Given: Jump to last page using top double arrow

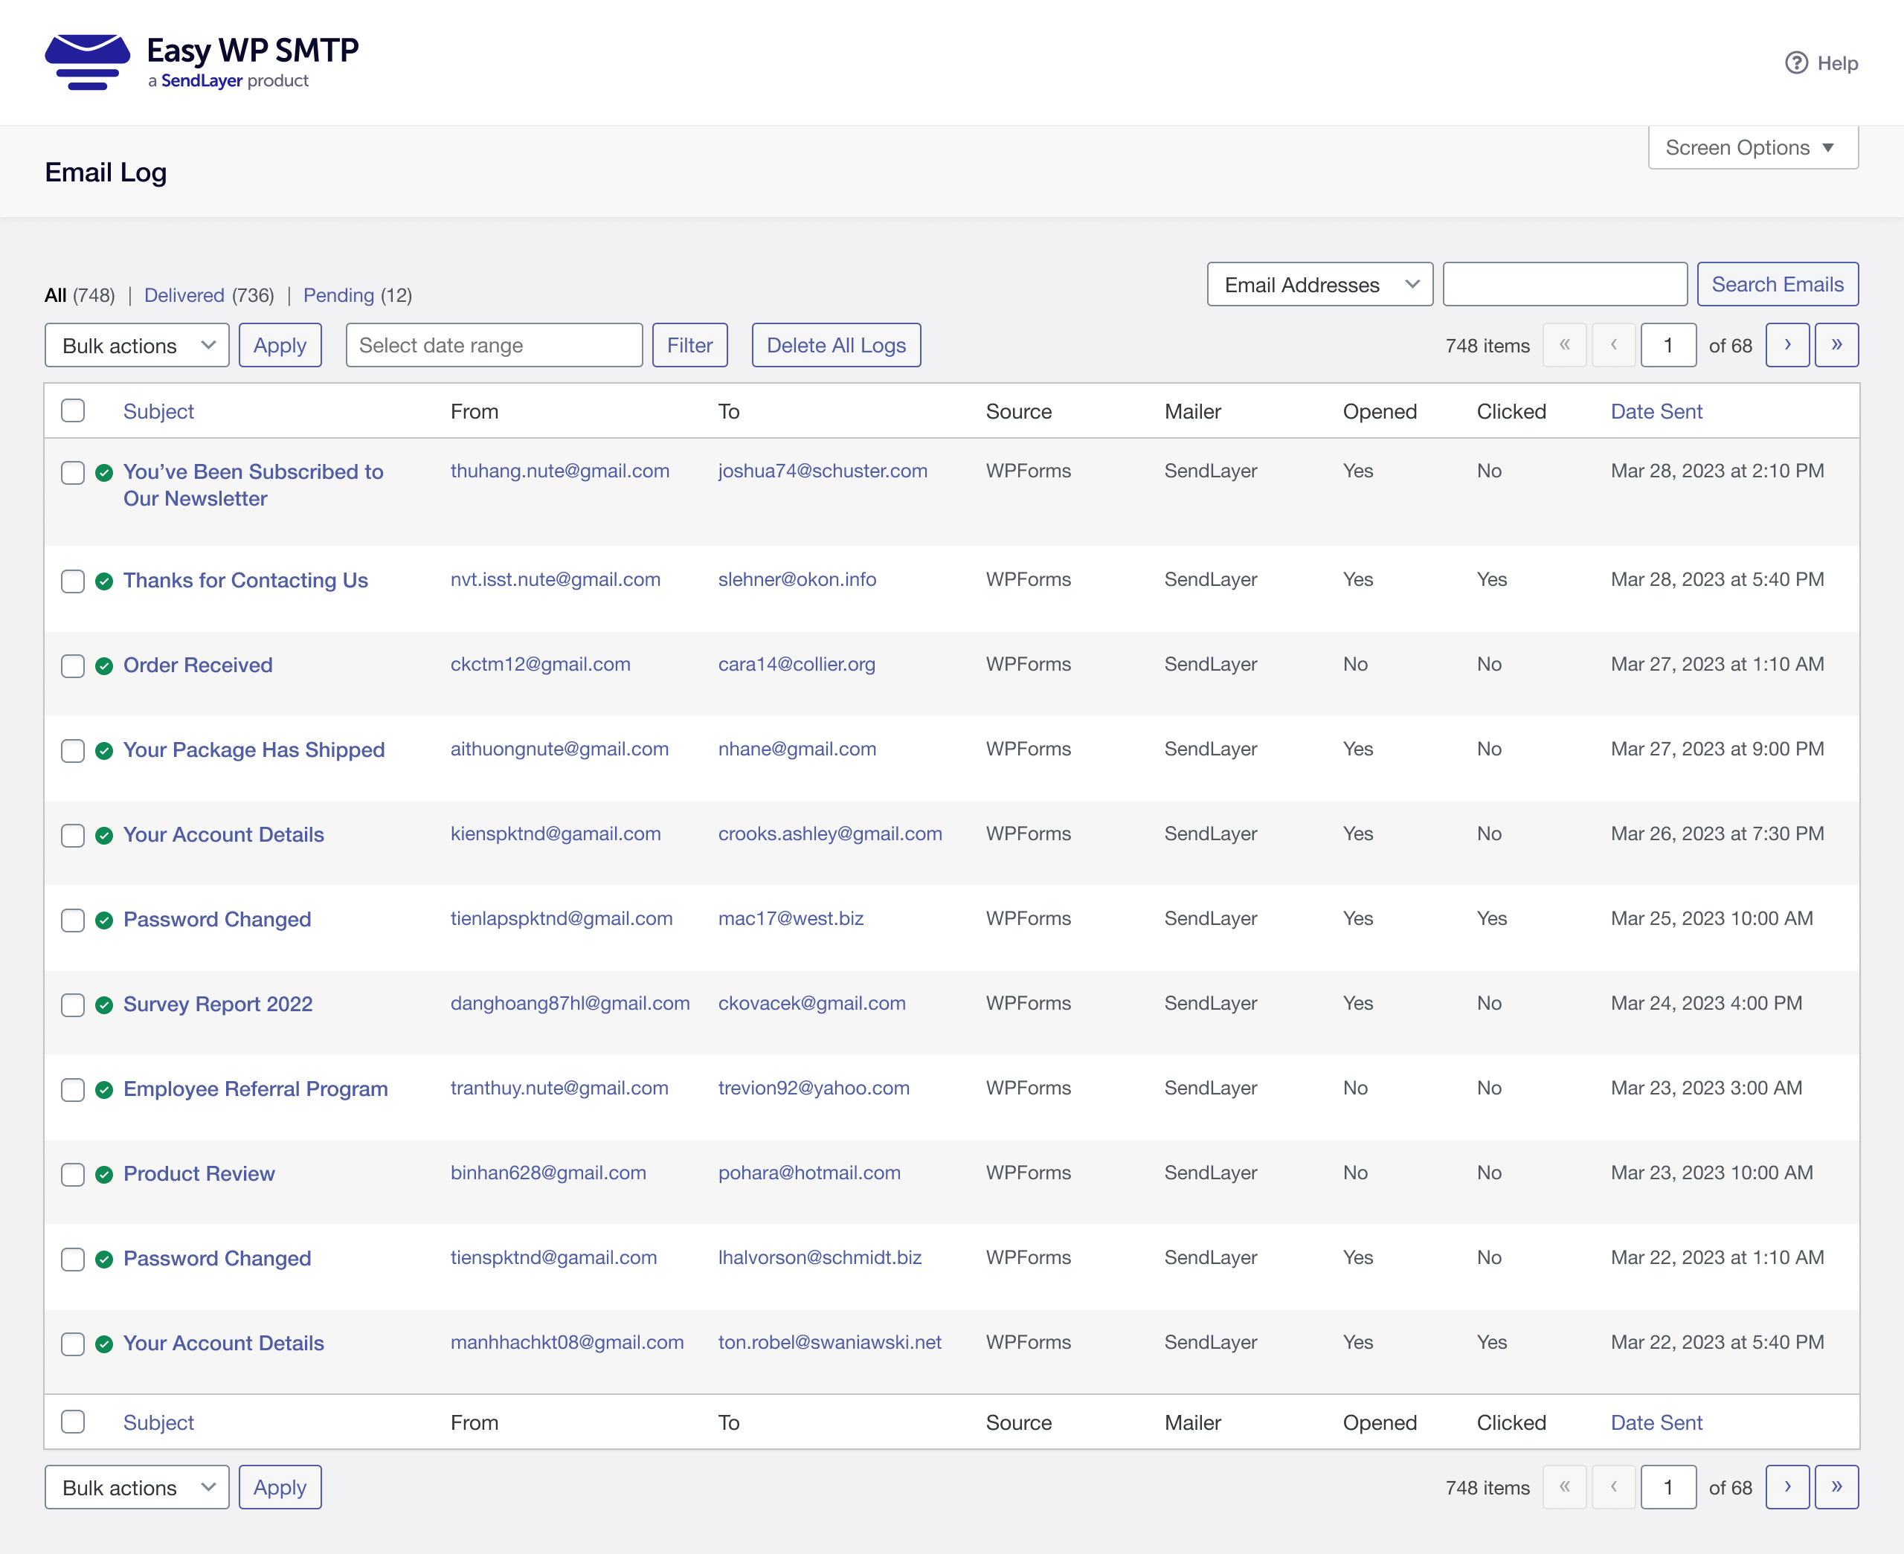Looking at the screenshot, I should tap(1836, 346).
